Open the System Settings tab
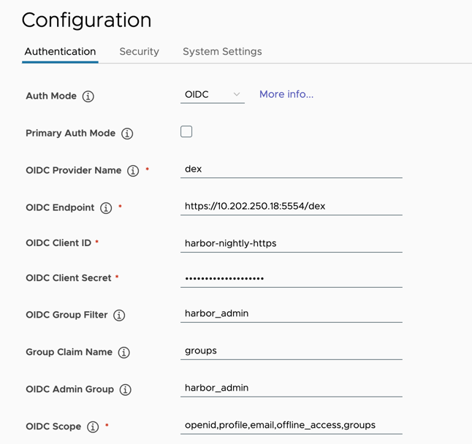472x444 pixels. (222, 52)
